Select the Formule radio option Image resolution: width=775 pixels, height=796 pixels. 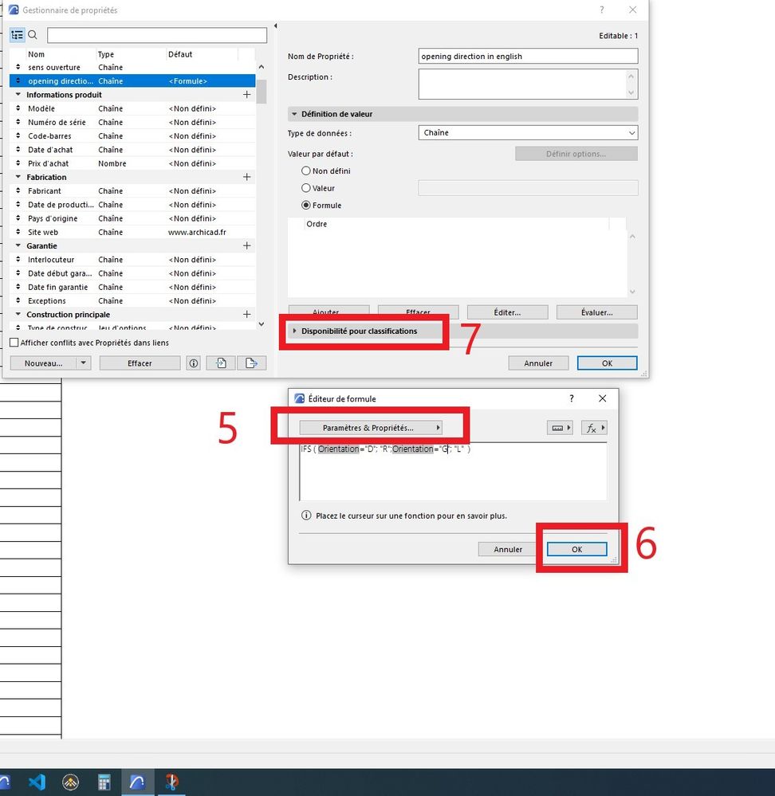click(x=305, y=205)
